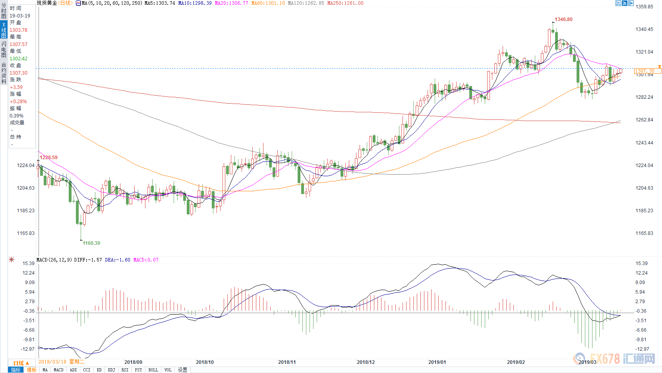
Task: Click the MA indicator chart icon
Action: (78, 3)
